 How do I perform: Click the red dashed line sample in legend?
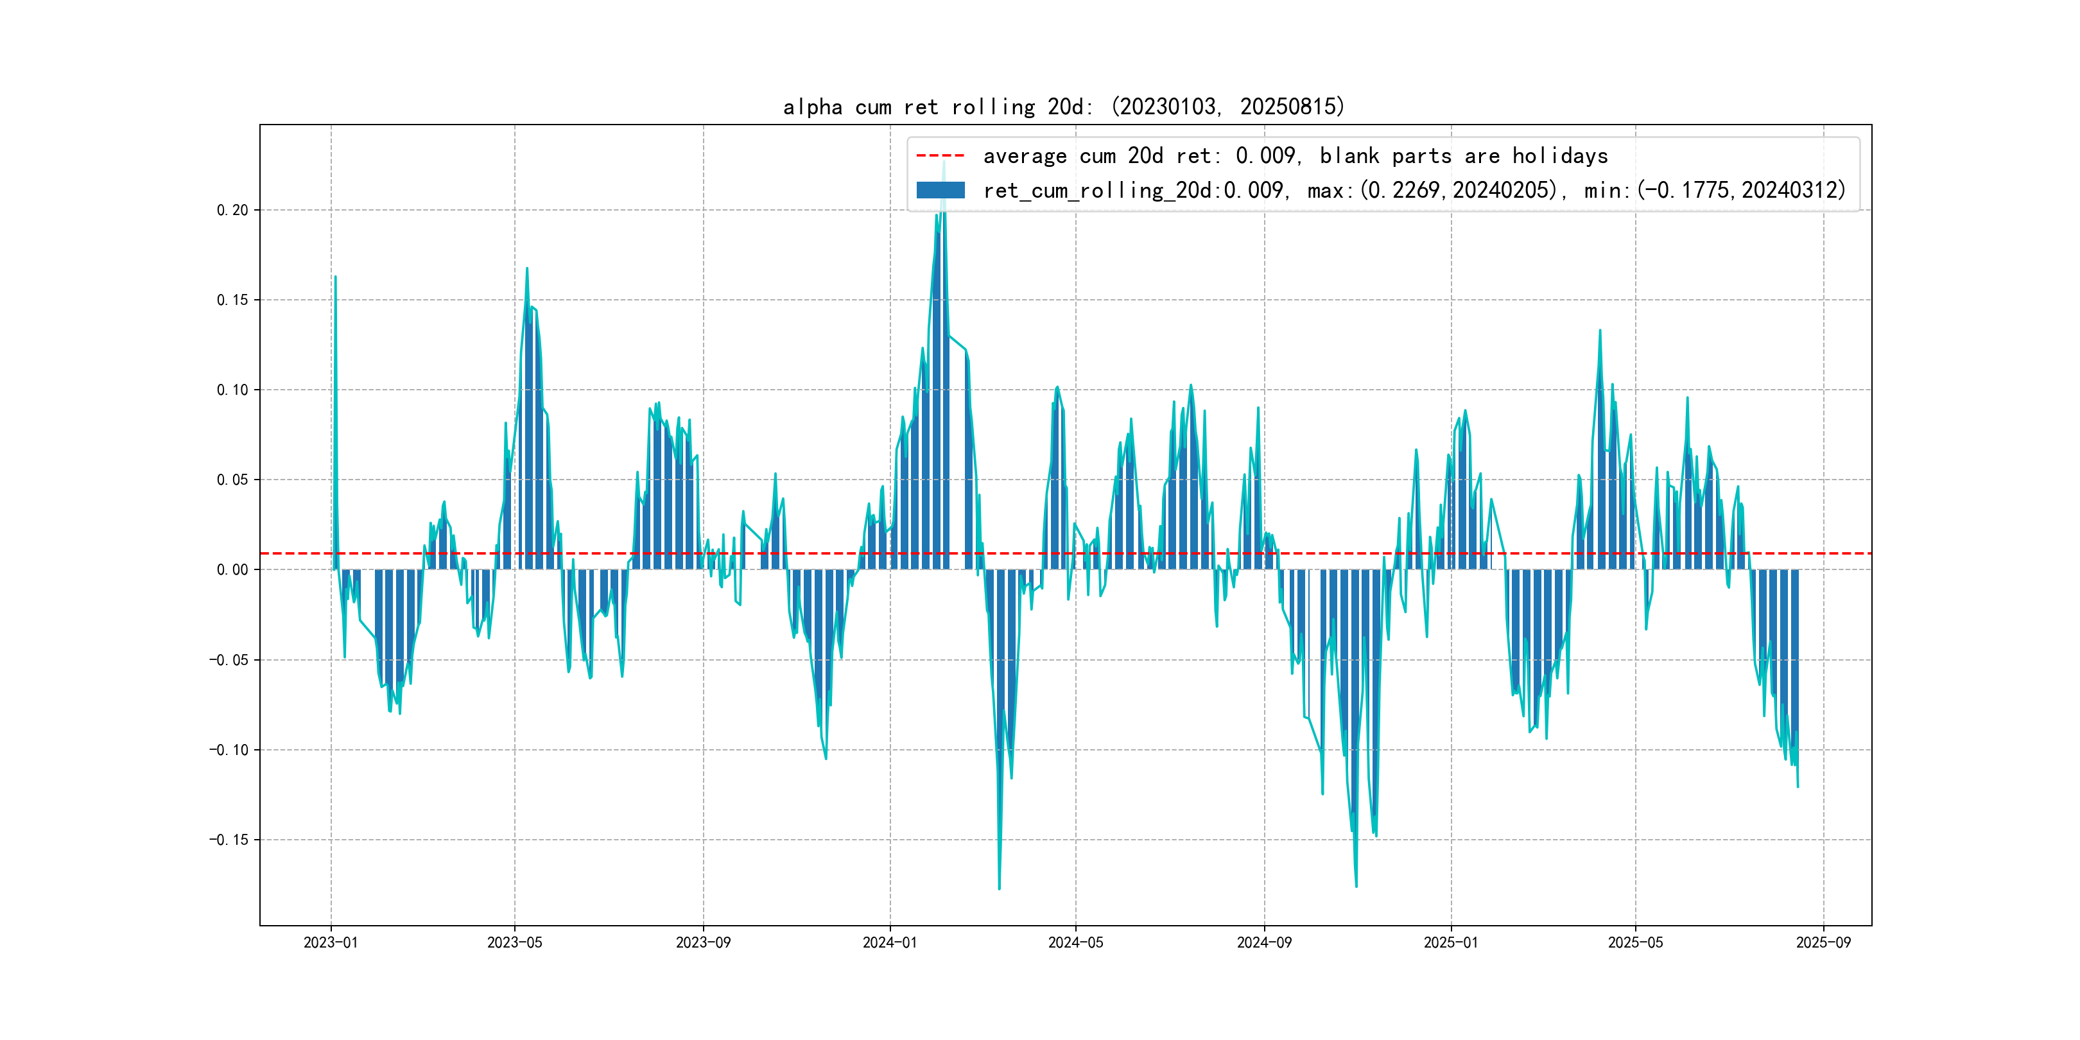pyautogui.click(x=940, y=155)
